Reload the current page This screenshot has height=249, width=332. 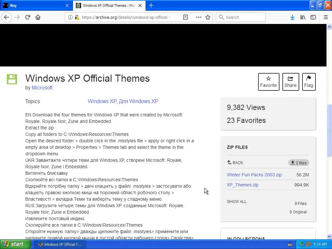pos(28,17)
